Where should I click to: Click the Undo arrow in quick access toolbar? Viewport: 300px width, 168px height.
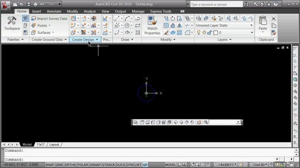[42, 4]
